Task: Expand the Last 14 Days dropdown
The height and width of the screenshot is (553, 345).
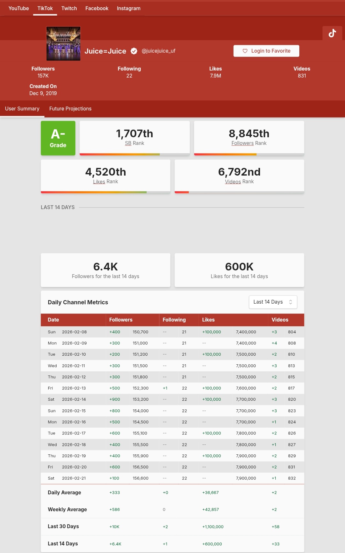Action: 272,302
